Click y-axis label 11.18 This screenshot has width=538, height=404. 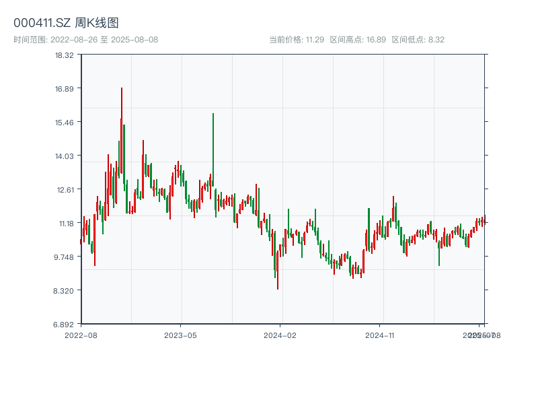point(66,224)
